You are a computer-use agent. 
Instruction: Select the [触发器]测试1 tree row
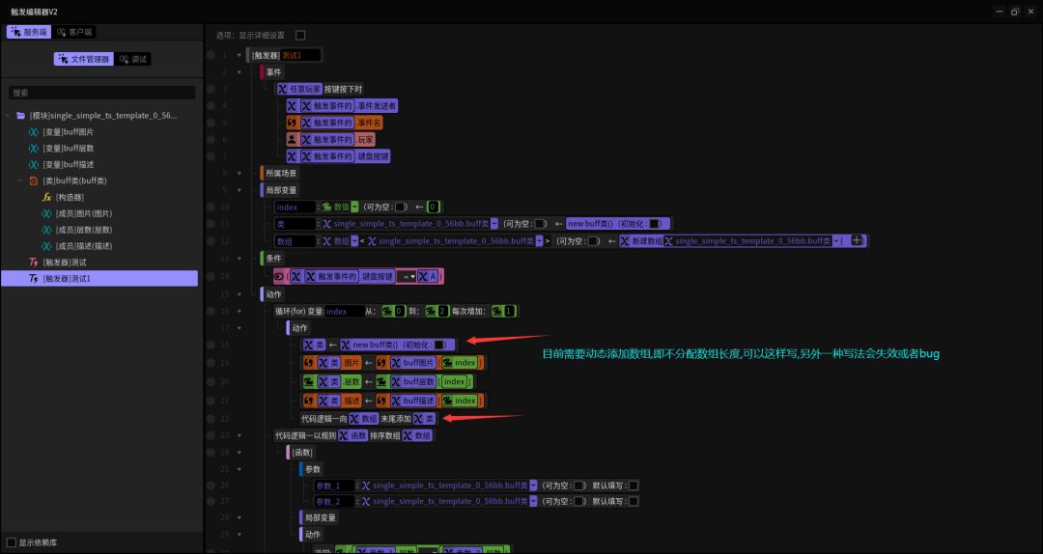click(x=99, y=279)
